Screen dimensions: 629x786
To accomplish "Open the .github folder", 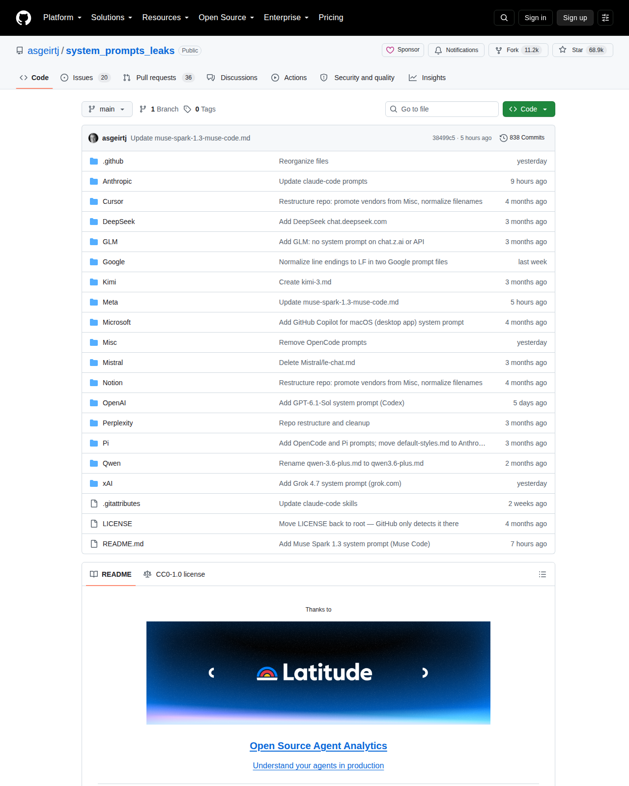I will (x=113, y=161).
